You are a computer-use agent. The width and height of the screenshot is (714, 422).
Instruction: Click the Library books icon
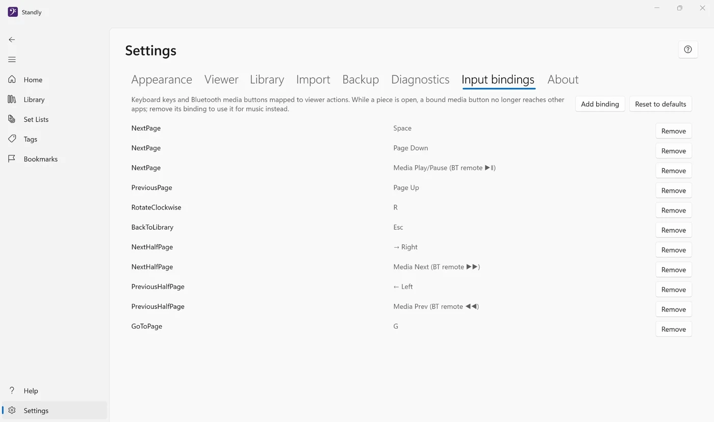(12, 99)
